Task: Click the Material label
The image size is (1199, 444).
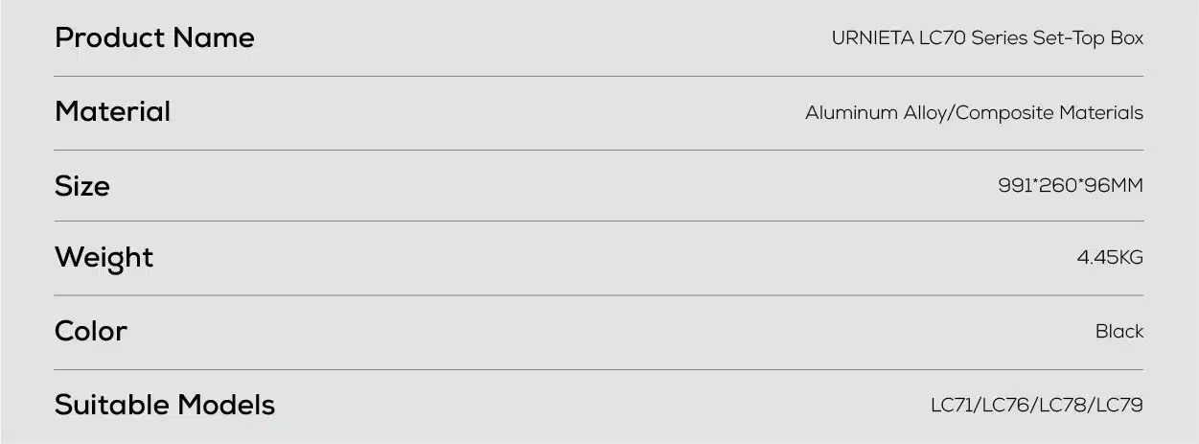Action: (112, 112)
